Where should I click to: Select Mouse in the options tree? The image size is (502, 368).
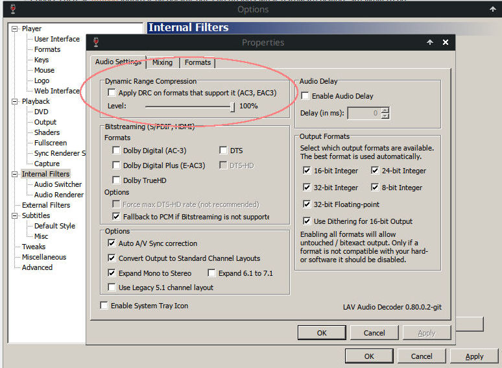(x=45, y=70)
